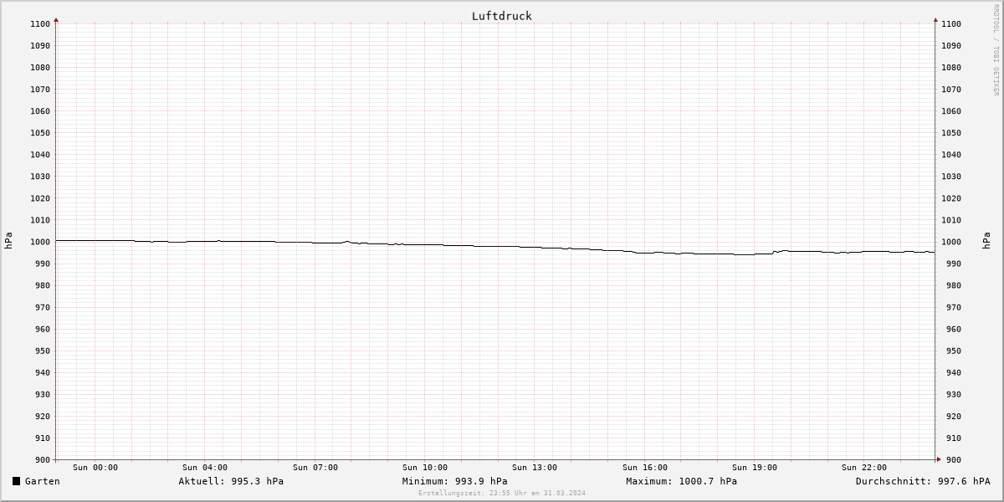The image size is (1004, 502).
Task: Click the 990 tick on left axis
Action: click(x=43, y=264)
